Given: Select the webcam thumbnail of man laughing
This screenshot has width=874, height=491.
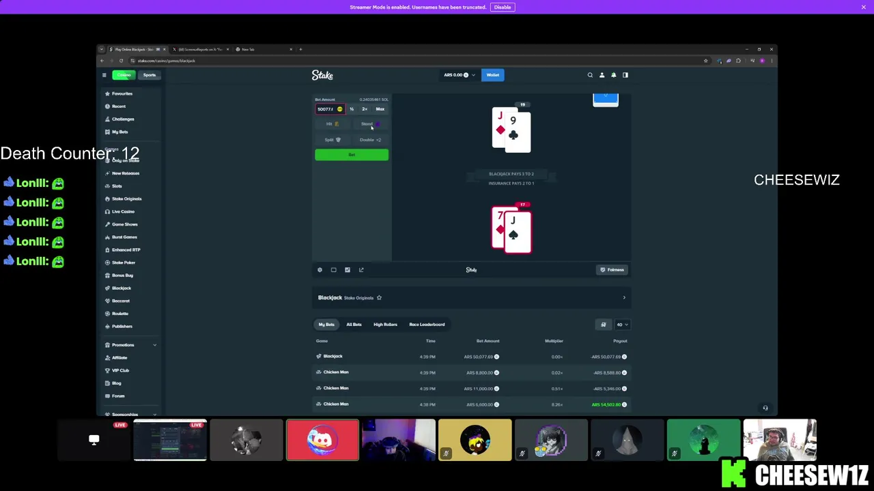Looking at the screenshot, I should pyautogui.click(x=780, y=440).
